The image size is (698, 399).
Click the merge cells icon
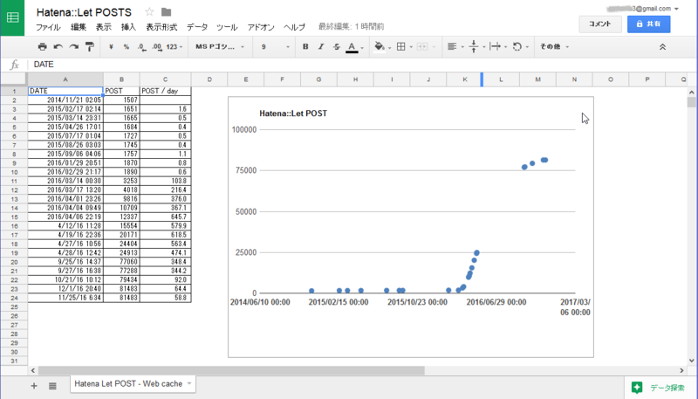pos(422,47)
